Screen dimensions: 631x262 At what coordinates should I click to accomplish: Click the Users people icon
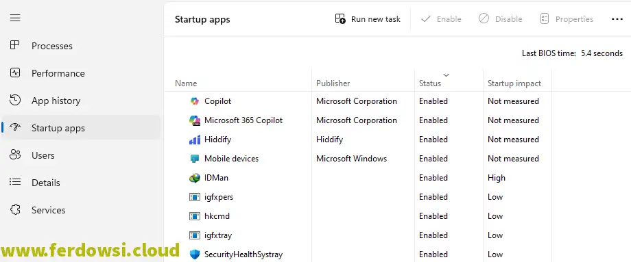point(15,155)
